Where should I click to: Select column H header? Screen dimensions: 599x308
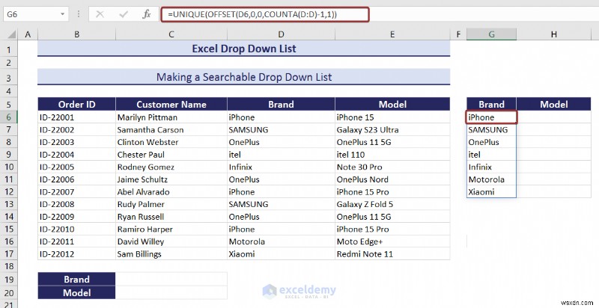tap(553, 34)
